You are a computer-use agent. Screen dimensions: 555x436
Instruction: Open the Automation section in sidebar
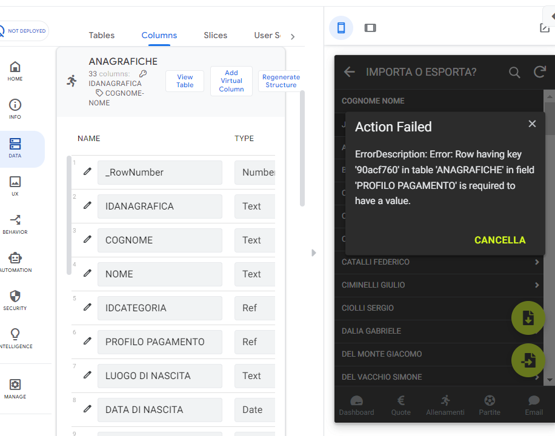(15, 262)
